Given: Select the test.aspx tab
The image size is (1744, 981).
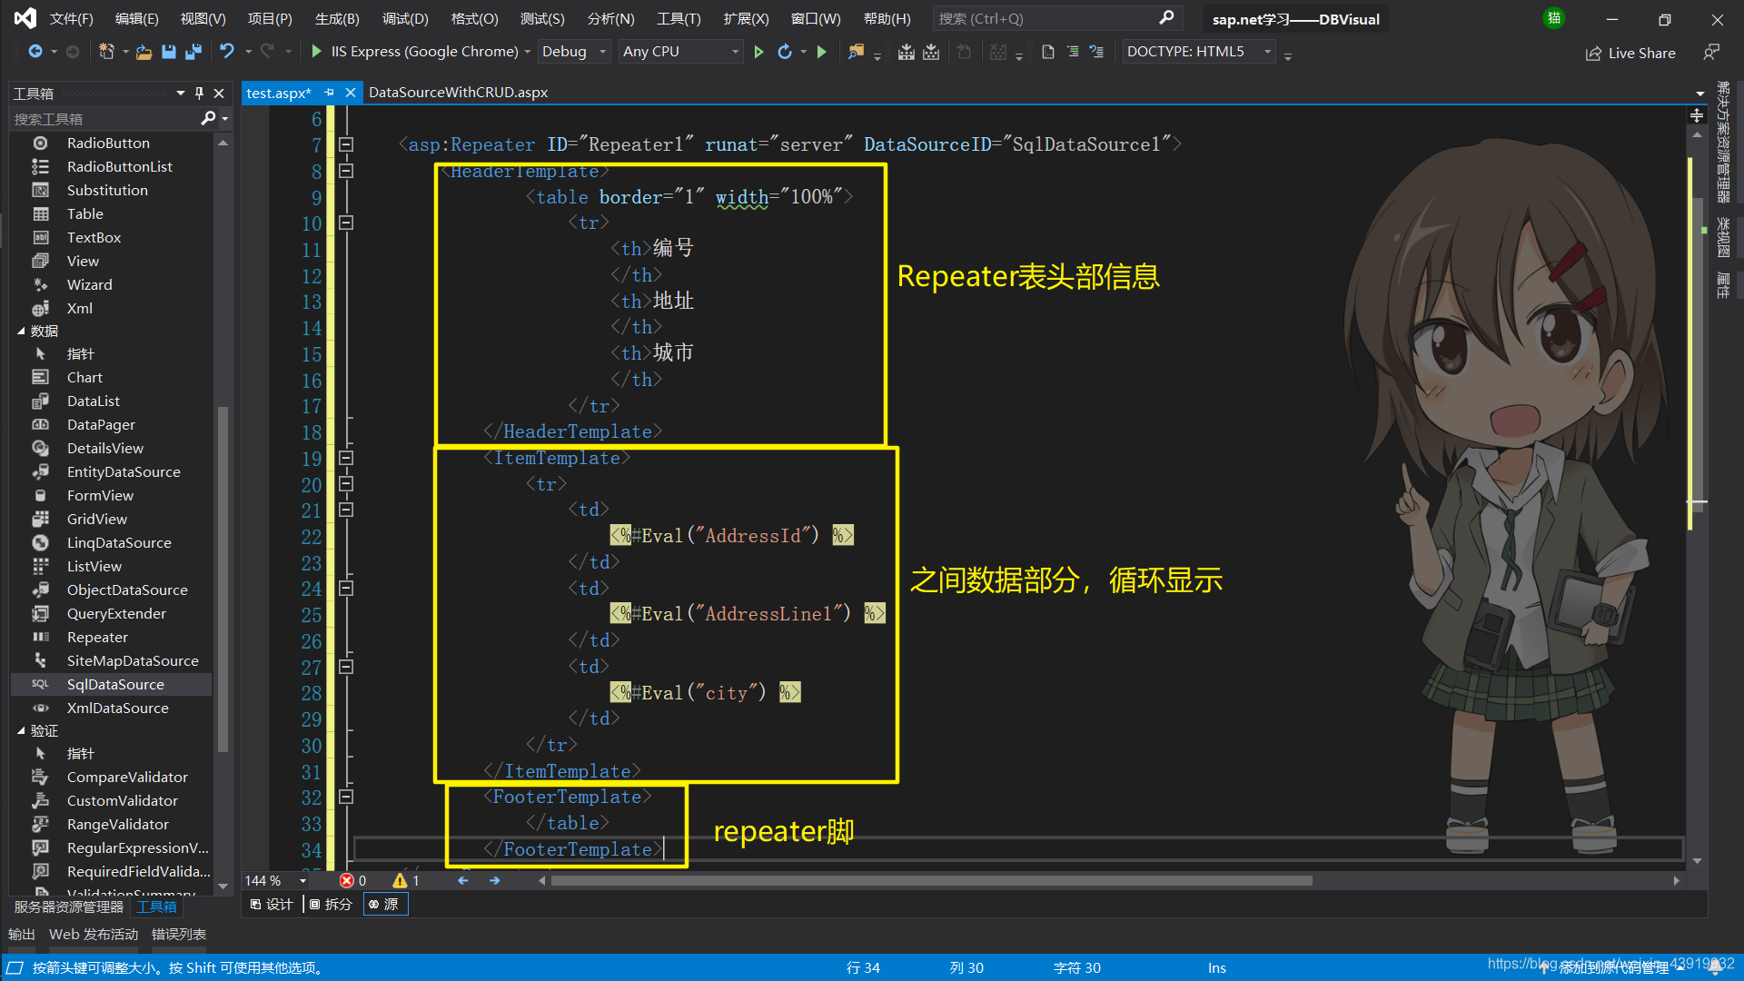Looking at the screenshot, I should 274,93.
